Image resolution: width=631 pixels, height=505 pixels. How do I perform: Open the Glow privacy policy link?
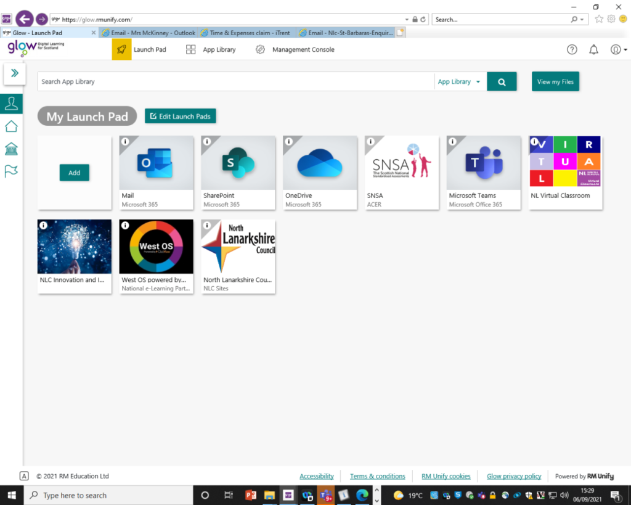pyautogui.click(x=514, y=476)
